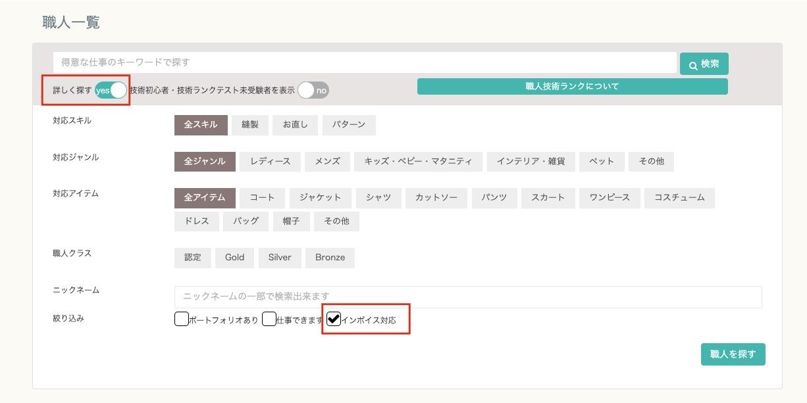Focus the keyword search field
Screen dimensions: 807x403
(365, 62)
